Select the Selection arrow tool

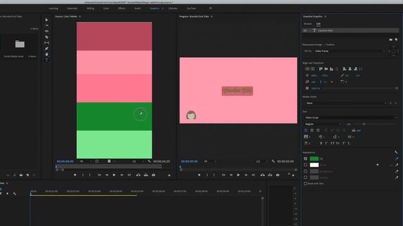pos(47,19)
